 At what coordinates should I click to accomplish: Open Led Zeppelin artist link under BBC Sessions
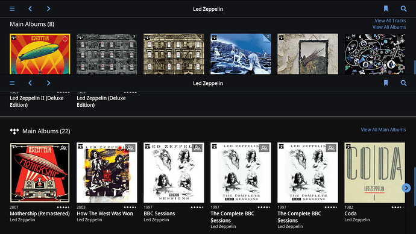(x=156, y=220)
